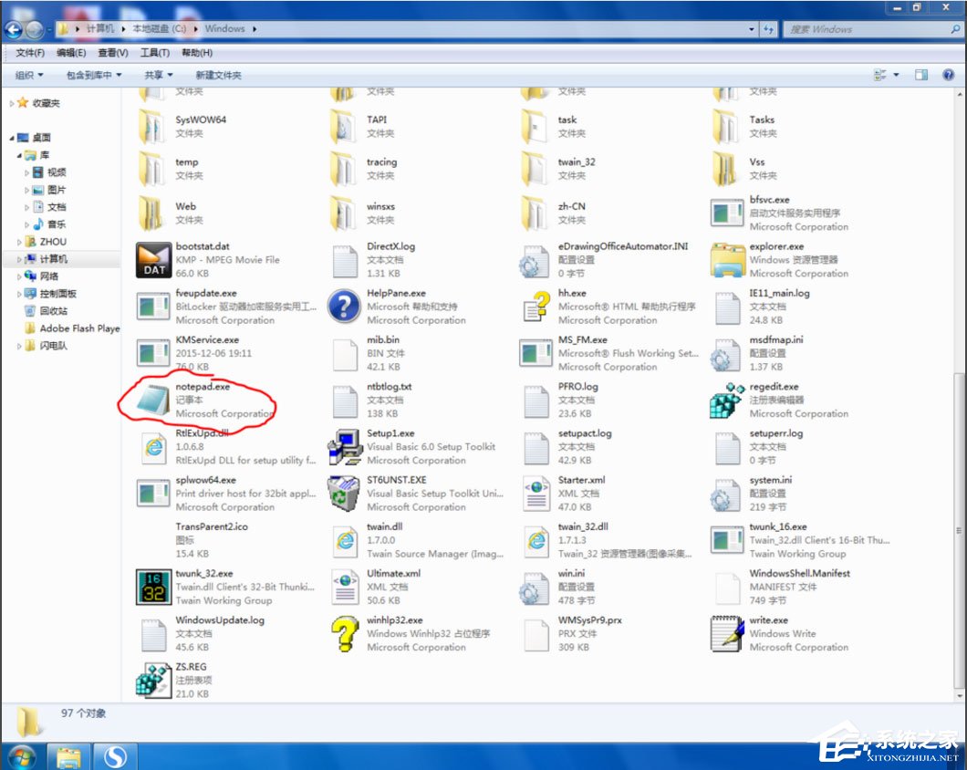This screenshot has height=770, width=967.
Task: Open the address bar history dropdown
Action: [751, 28]
